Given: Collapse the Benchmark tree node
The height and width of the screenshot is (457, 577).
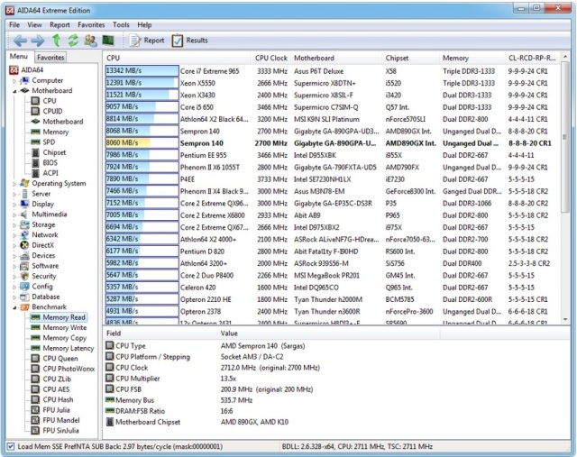Looking at the screenshot, I should click(14, 307).
